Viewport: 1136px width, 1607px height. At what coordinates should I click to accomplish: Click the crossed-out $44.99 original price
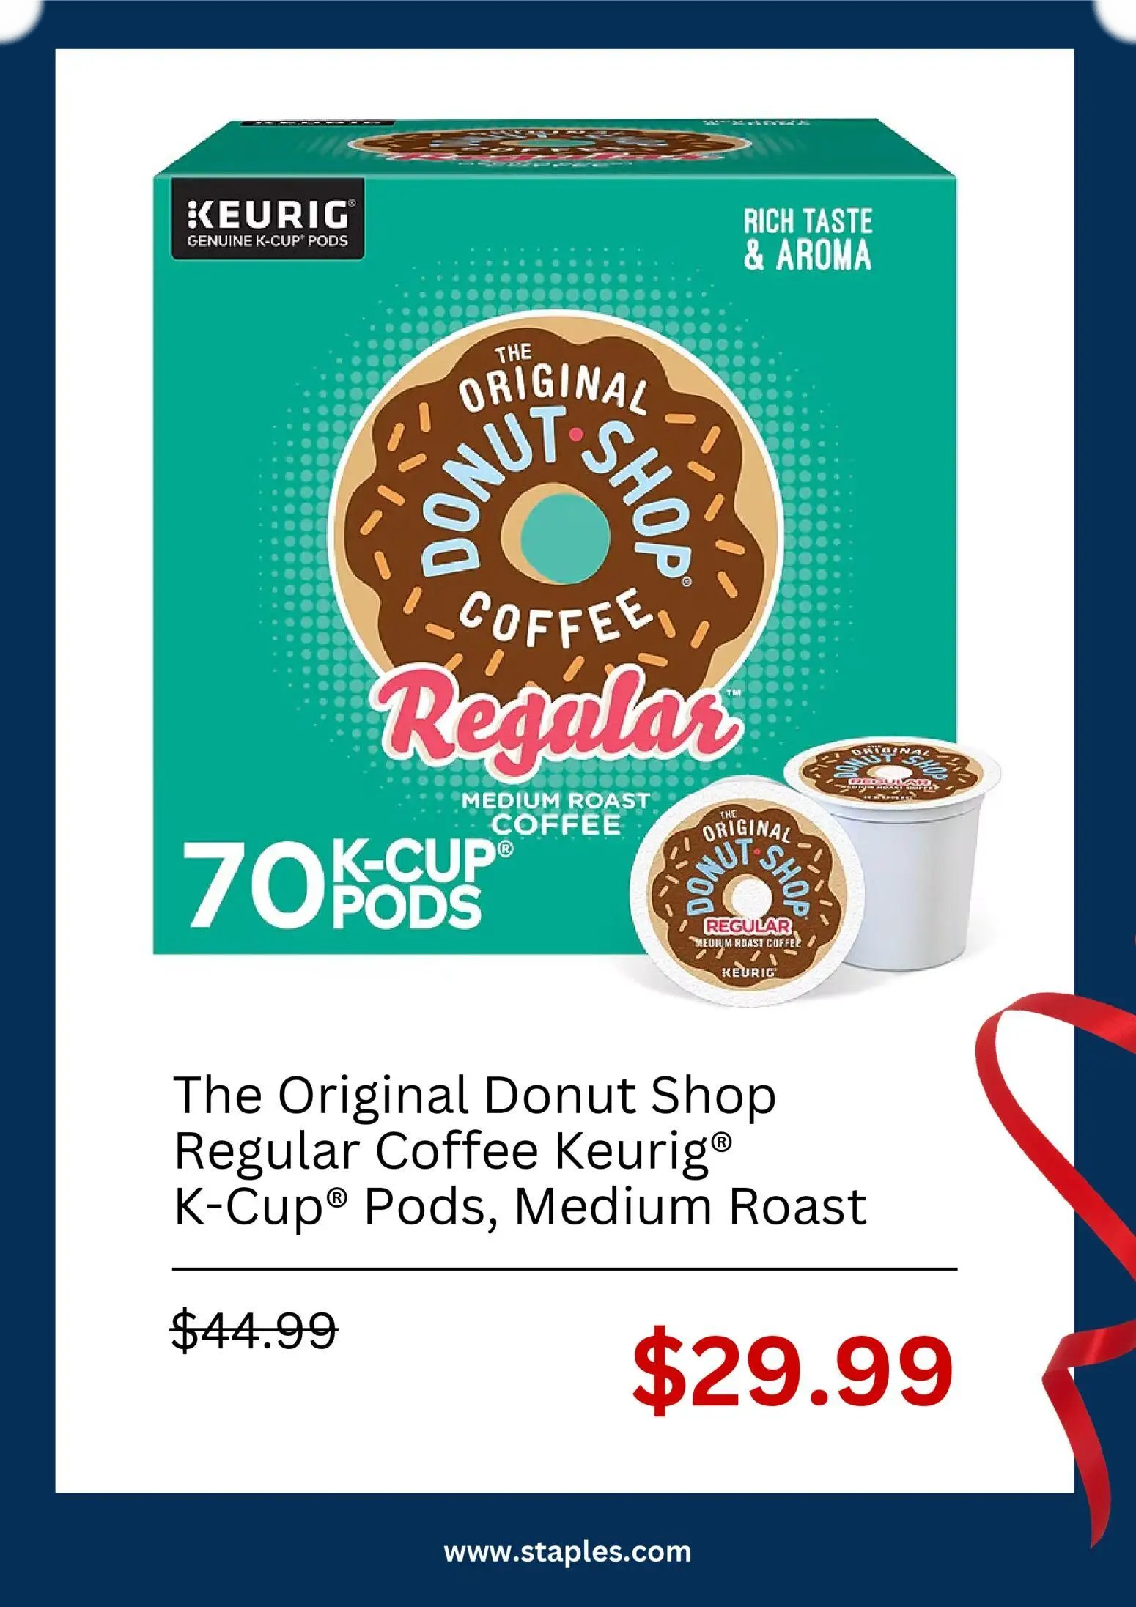point(254,1329)
